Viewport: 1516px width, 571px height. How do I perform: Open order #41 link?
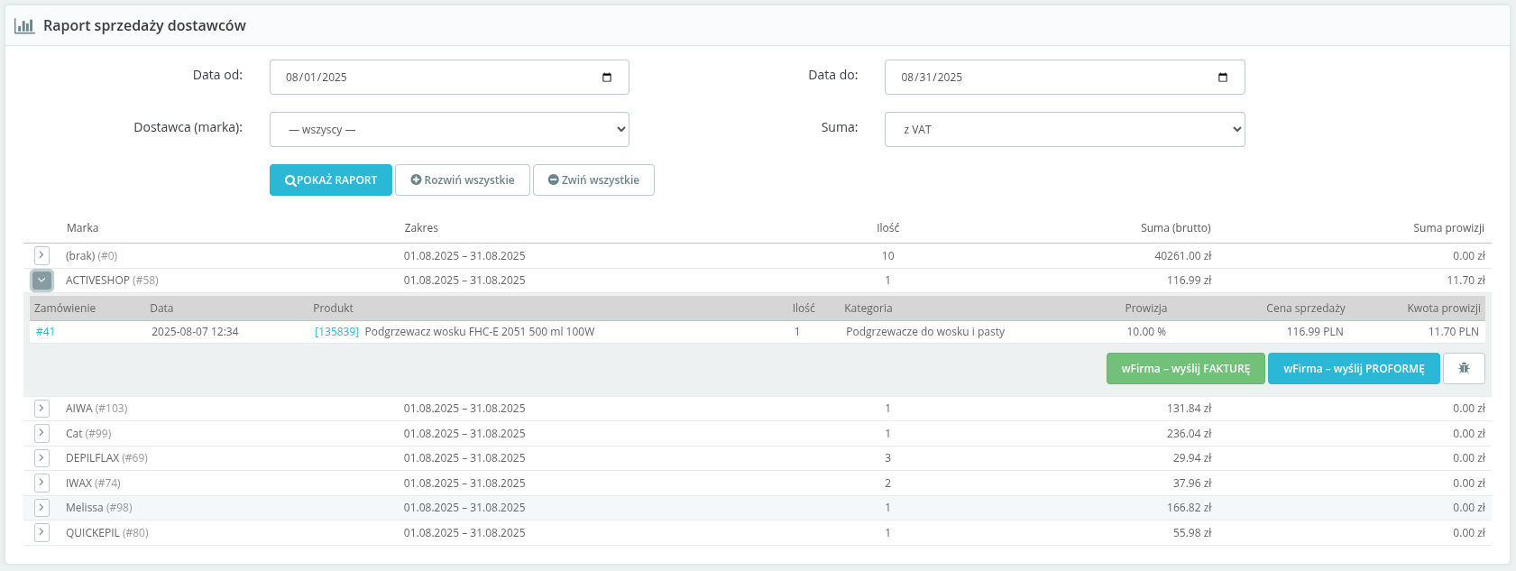(45, 332)
